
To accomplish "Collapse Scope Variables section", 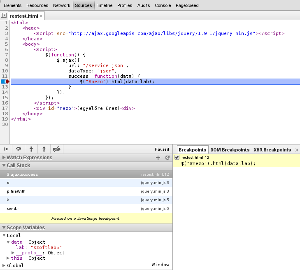I will [x=4, y=227].
